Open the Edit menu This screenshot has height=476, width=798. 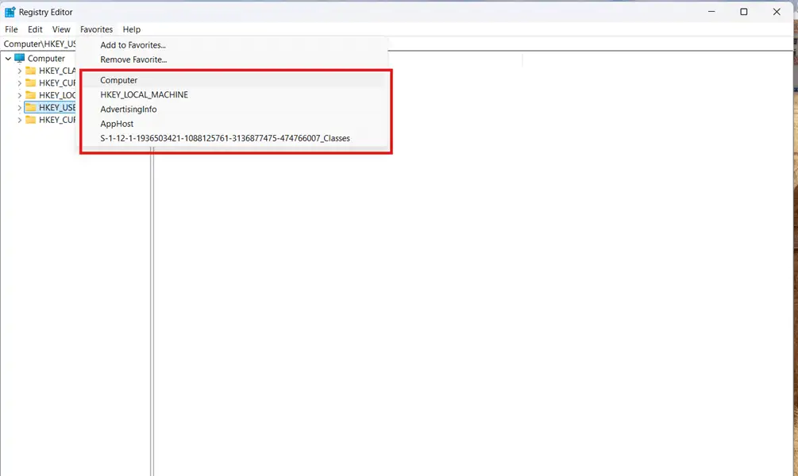[x=35, y=29]
